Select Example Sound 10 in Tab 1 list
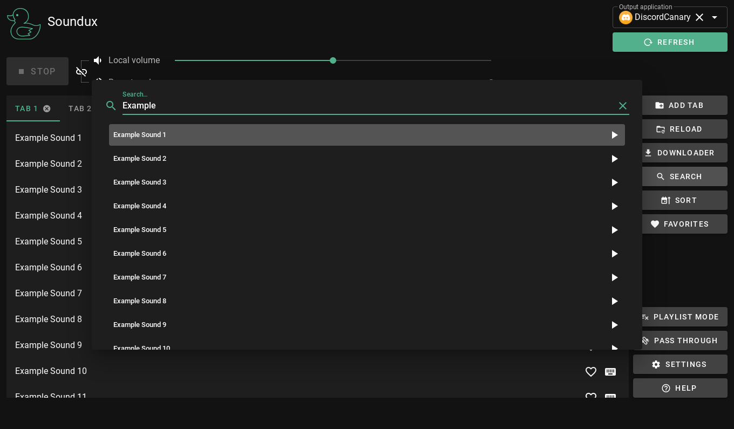Image resolution: width=734 pixels, height=429 pixels. (317, 371)
